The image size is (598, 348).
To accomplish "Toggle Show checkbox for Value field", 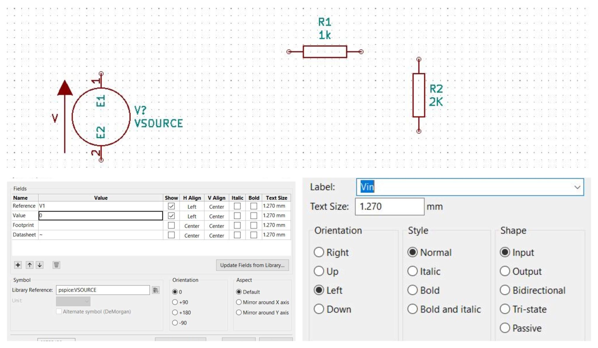I will 171,216.
